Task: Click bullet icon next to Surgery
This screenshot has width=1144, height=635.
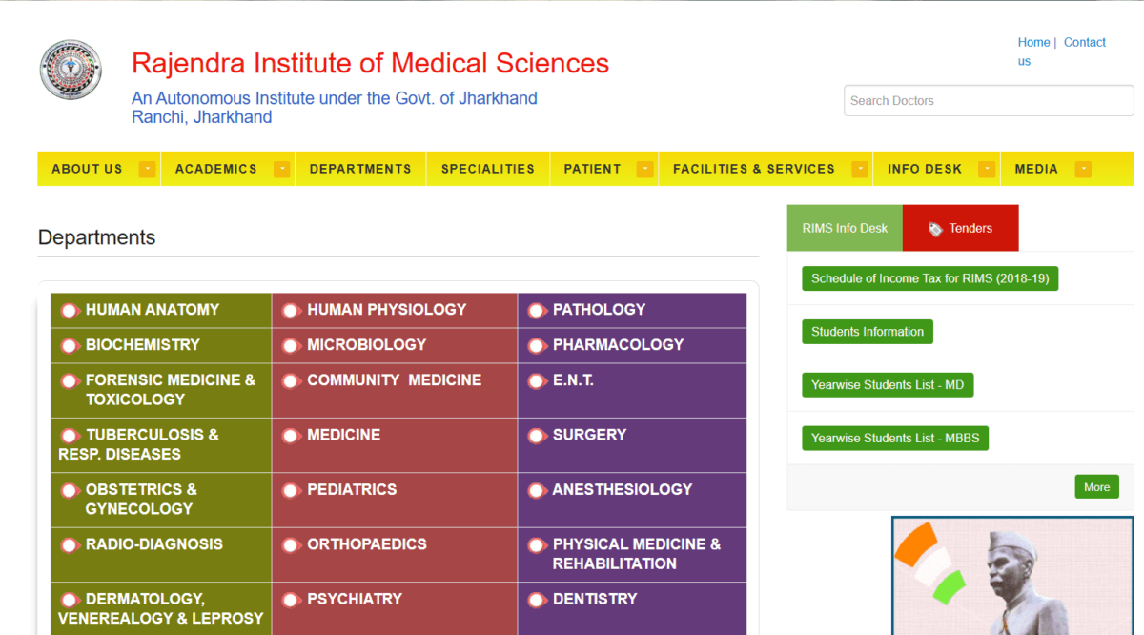Action: [x=537, y=435]
